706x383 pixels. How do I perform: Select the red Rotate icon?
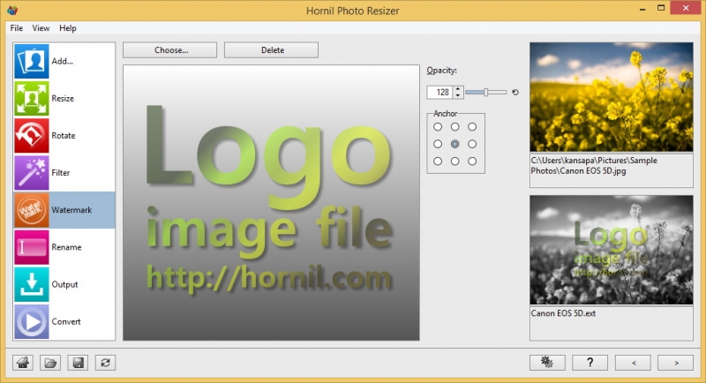[32, 136]
